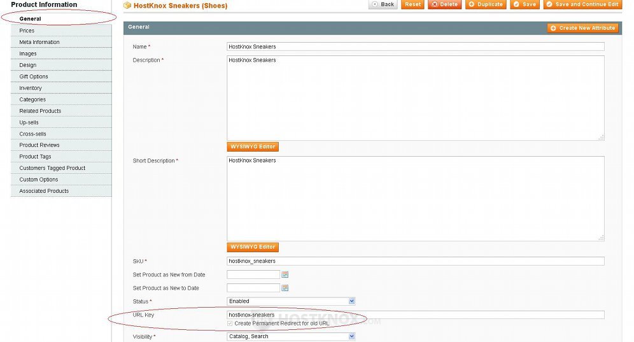The image size is (634, 342).
Task: Focus Set Product as New from Date field
Action: [x=253, y=275]
